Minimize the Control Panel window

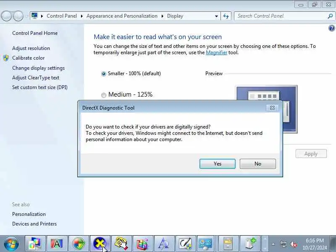pos(301,5)
